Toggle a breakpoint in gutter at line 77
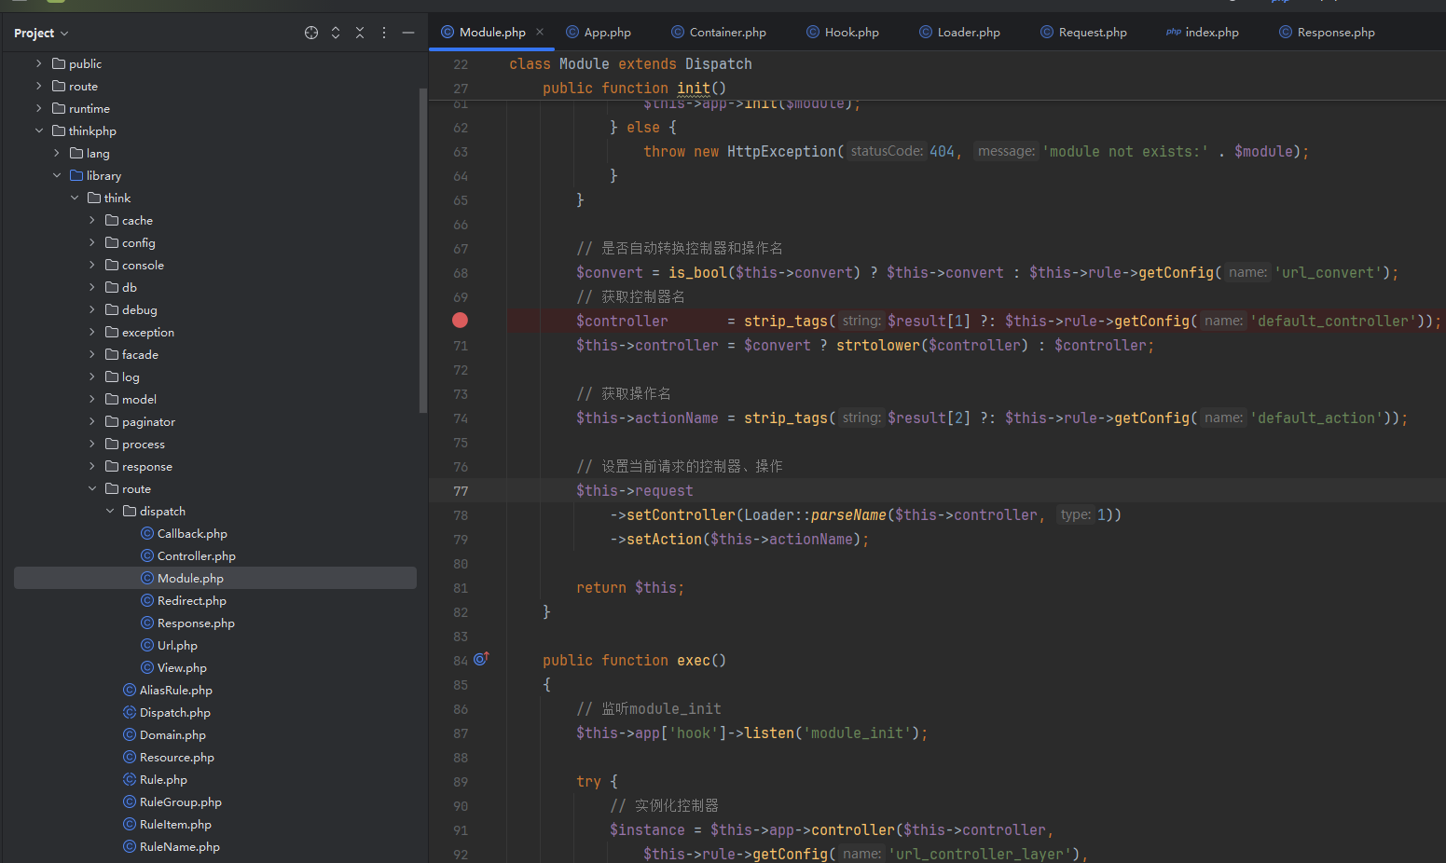The width and height of the screenshot is (1446, 863). 461,491
